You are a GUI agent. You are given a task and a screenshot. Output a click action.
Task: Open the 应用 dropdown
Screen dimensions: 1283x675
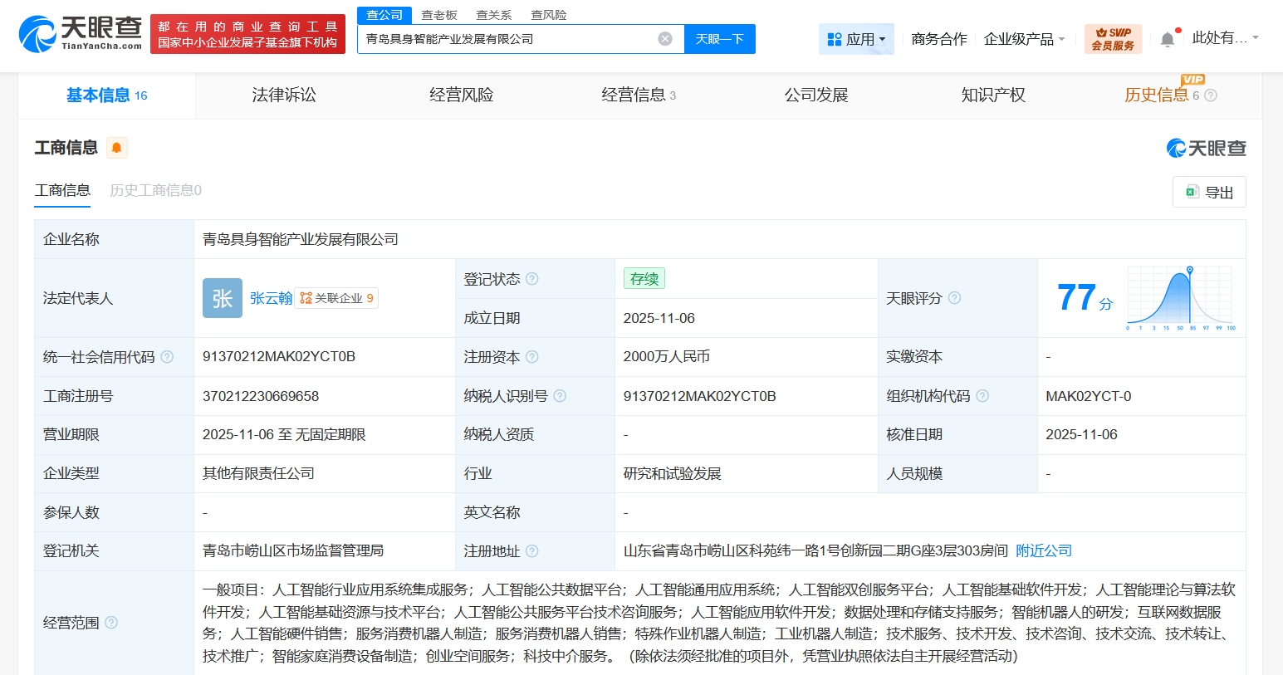click(x=856, y=38)
